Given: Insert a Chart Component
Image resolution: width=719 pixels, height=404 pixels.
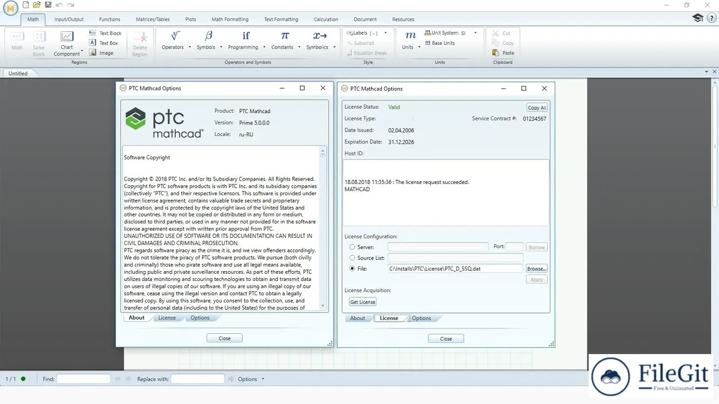Looking at the screenshot, I should (67, 43).
